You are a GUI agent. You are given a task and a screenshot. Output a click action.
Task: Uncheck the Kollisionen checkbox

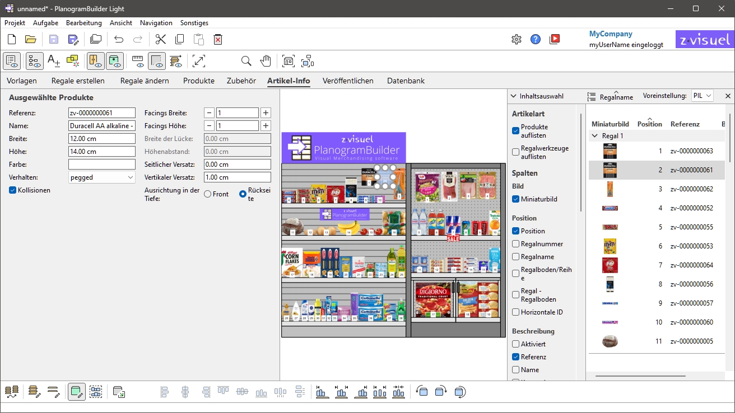13,190
